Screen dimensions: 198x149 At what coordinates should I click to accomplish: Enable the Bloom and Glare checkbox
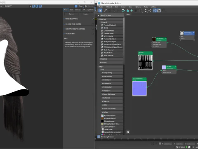[x=93, y=24]
